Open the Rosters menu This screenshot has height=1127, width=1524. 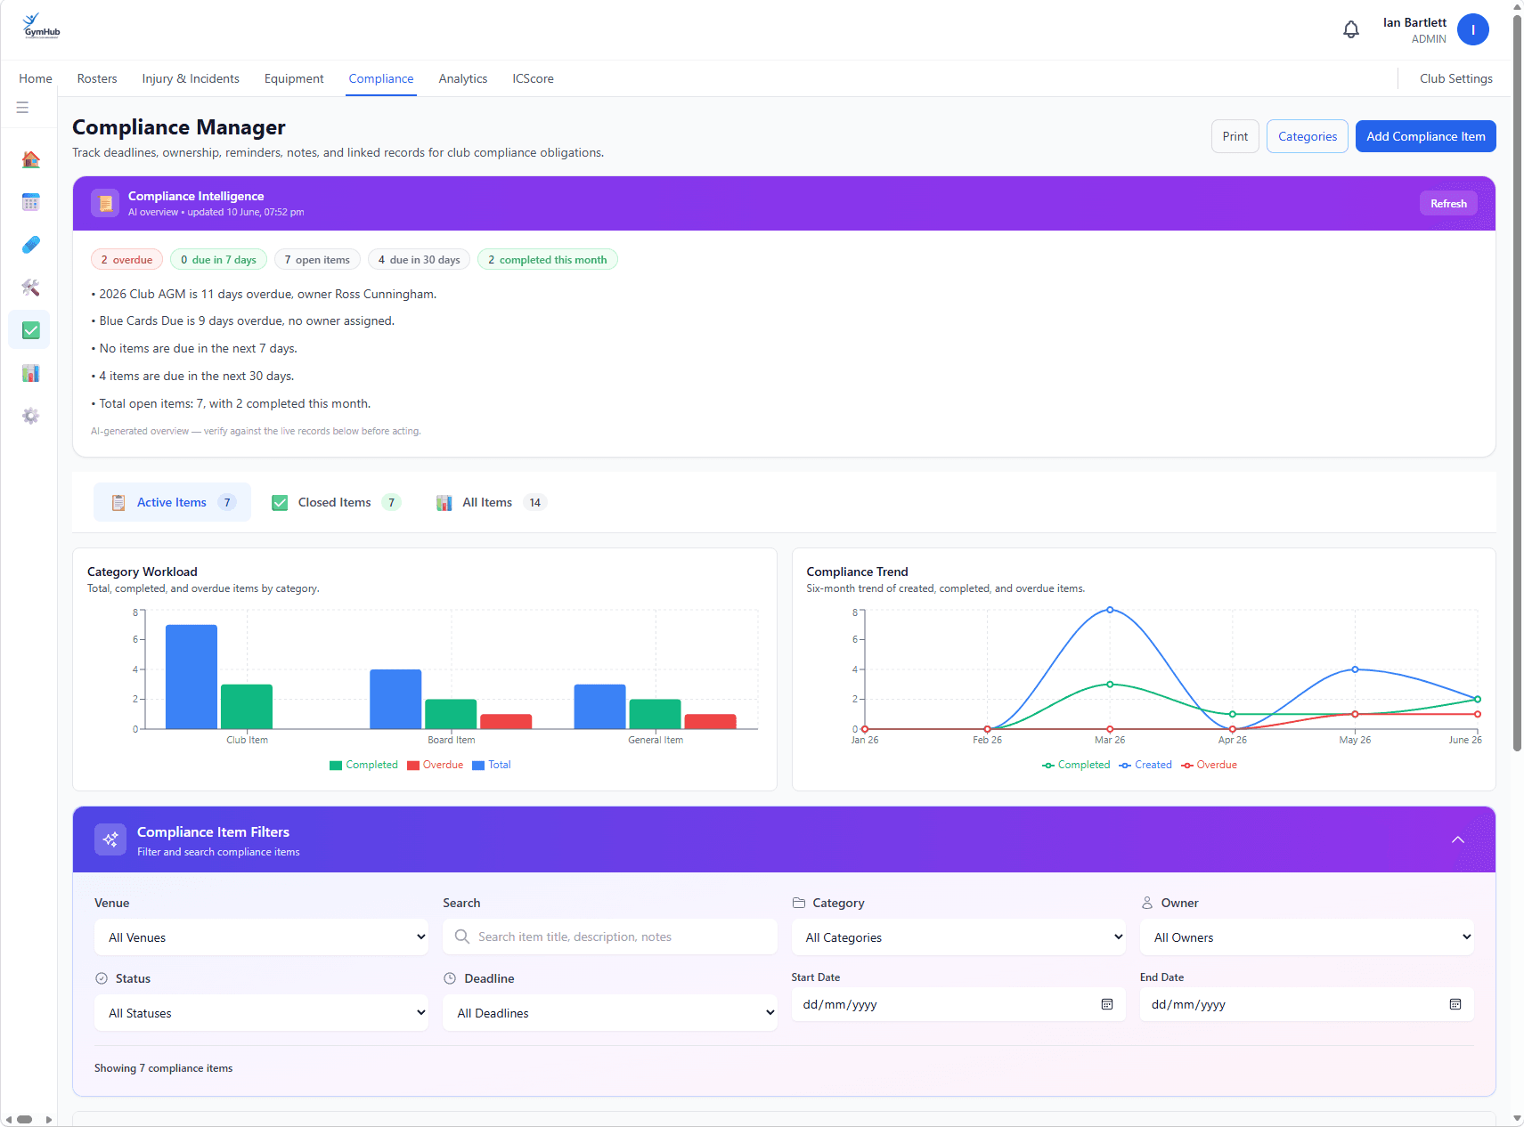pos(97,78)
